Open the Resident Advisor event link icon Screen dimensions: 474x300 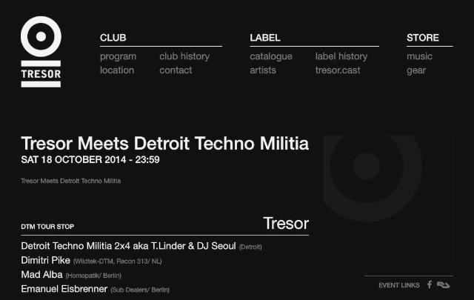443,285
